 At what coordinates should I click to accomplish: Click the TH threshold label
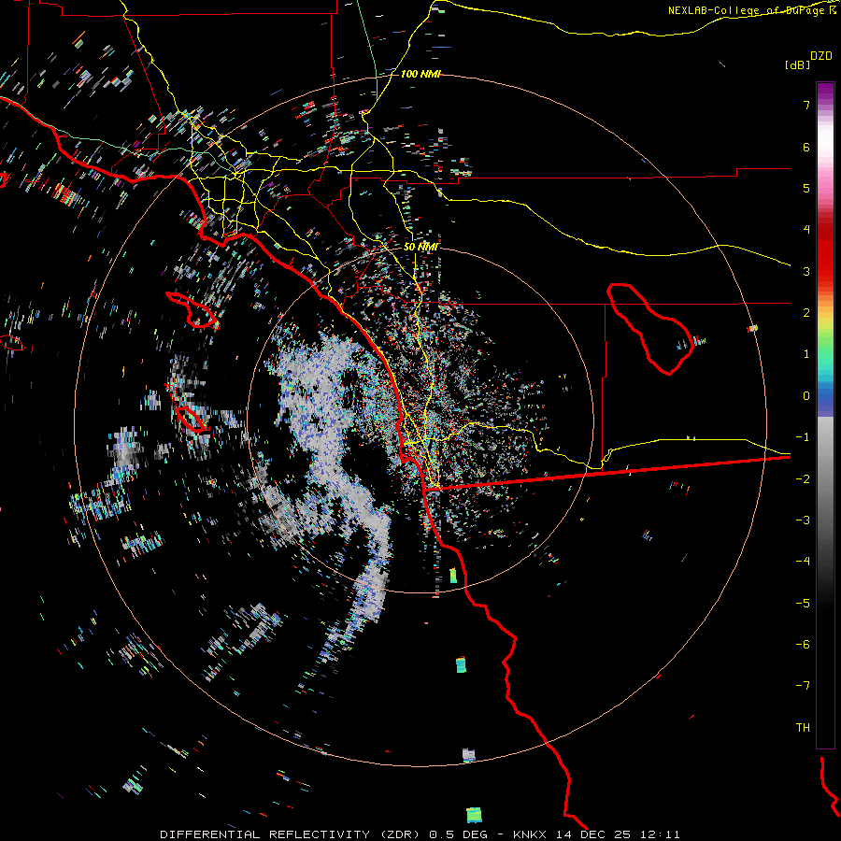[x=803, y=728]
